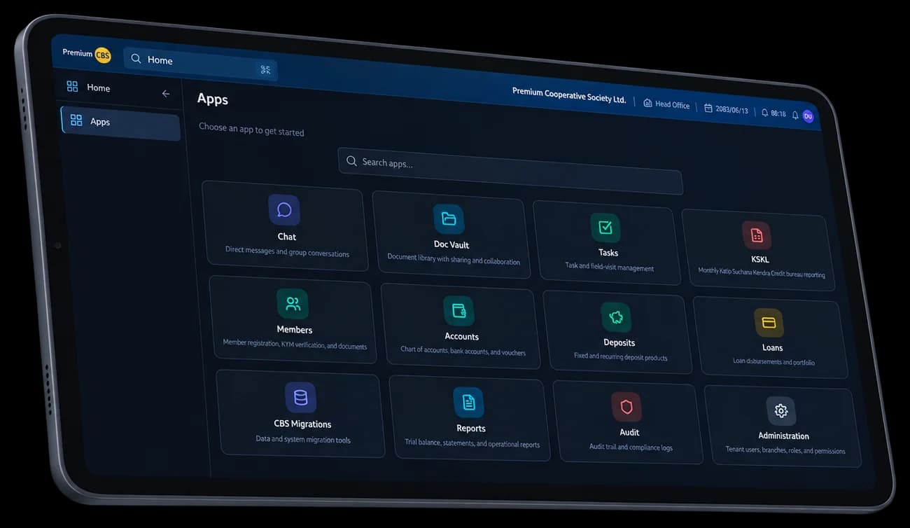This screenshot has width=910, height=528.
Task: Select Home in the sidebar
Action: (99, 88)
